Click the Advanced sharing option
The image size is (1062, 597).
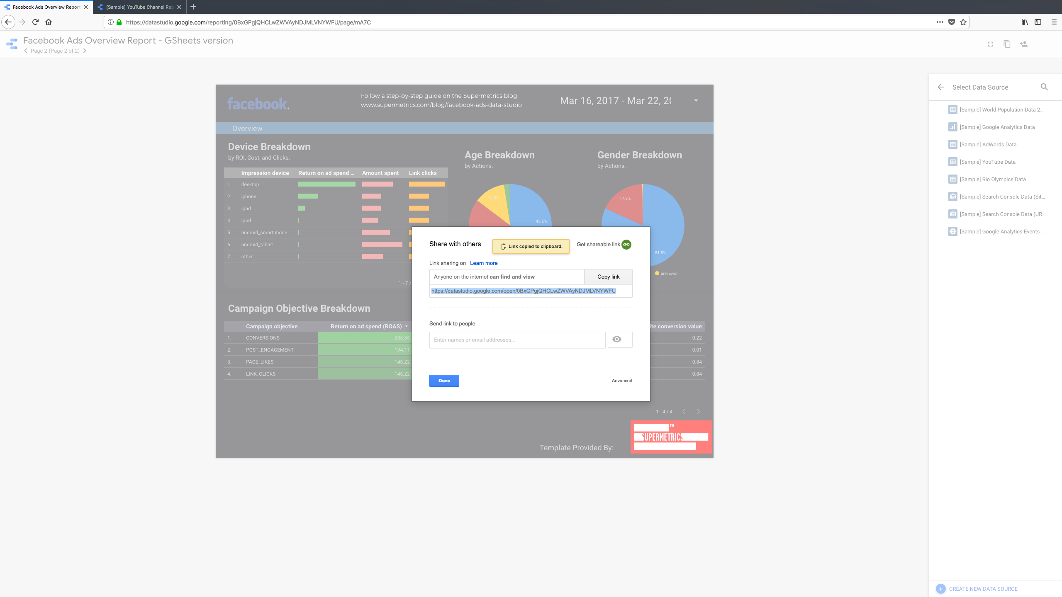[x=621, y=381]
